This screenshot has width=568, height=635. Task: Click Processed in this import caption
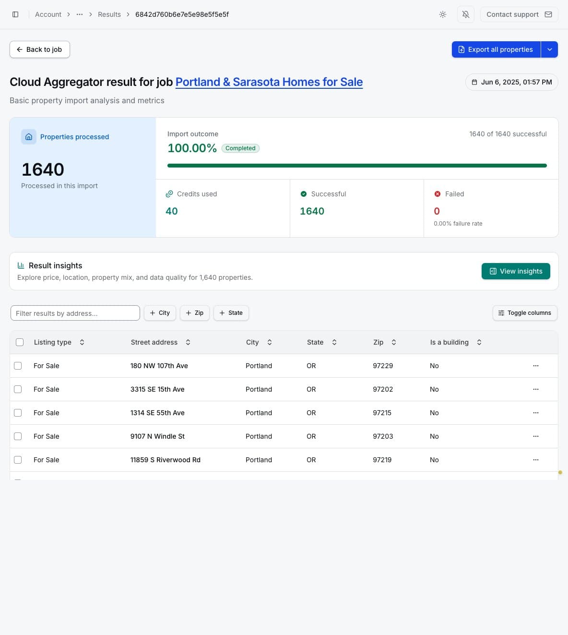point(59,186)
